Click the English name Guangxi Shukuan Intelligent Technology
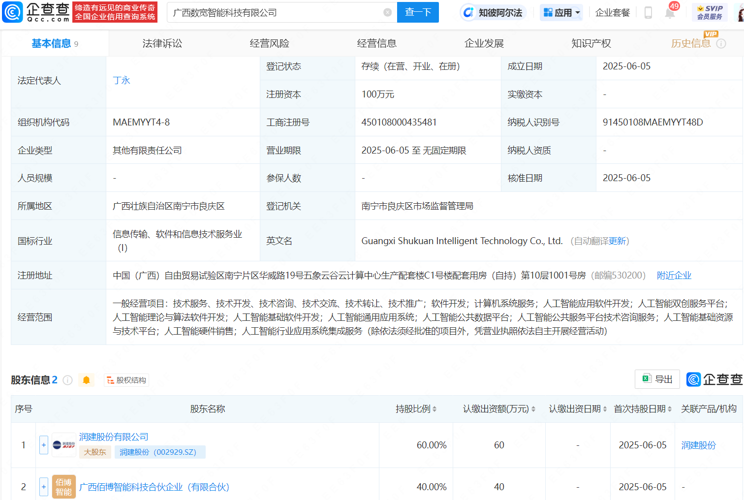The image size is (744, 500). click(x=462, y=241)
